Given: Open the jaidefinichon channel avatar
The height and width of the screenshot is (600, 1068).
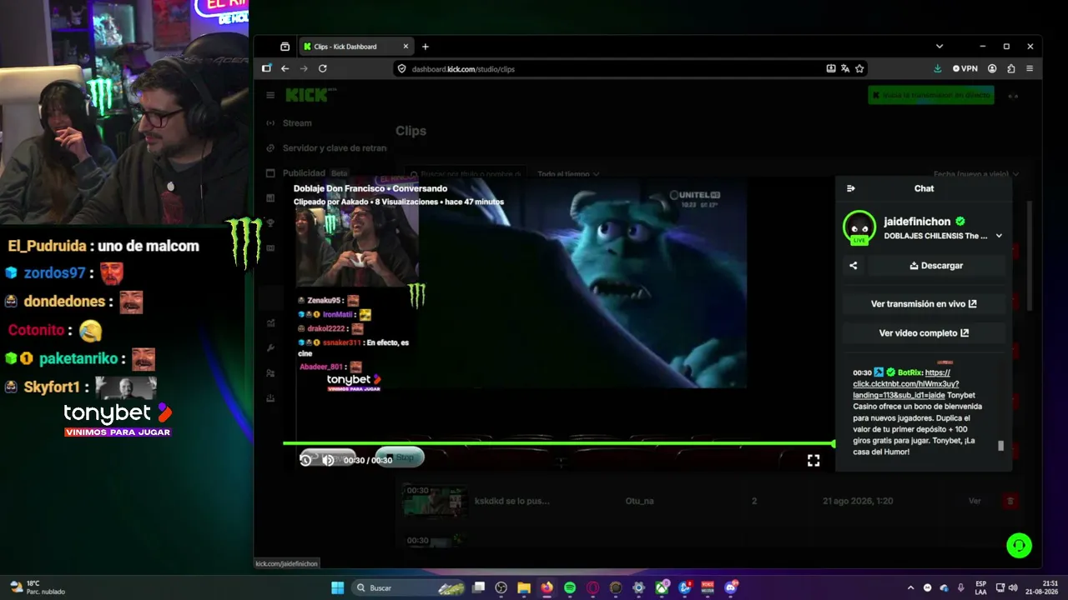Looking at the screenshot, I should (859, 227).
